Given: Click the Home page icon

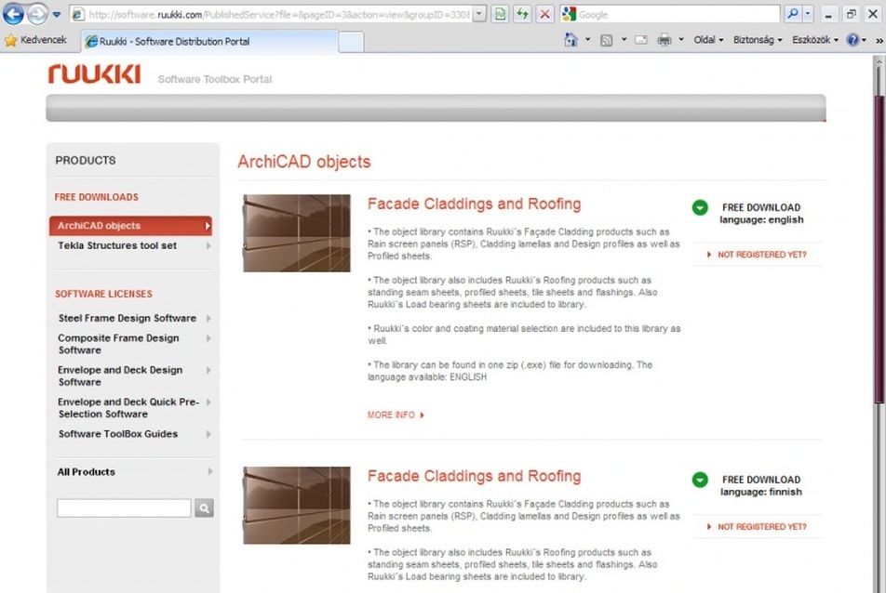Looking at the screenshot, I should tap(571, 39).
